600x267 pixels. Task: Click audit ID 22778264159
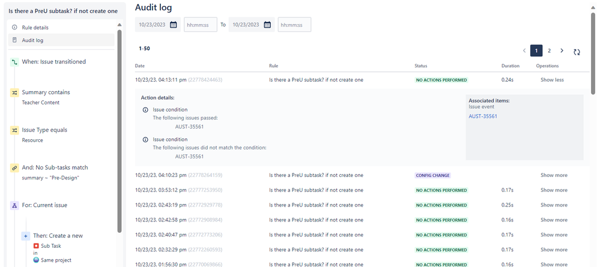click(x=205, y=175)
